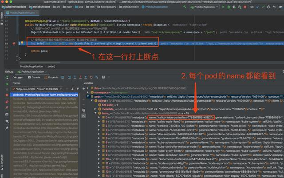This screenshot has height=178, width=284.
Task: Click the Debug bug icon in top toolbar
Action: (x=229, y=7)
